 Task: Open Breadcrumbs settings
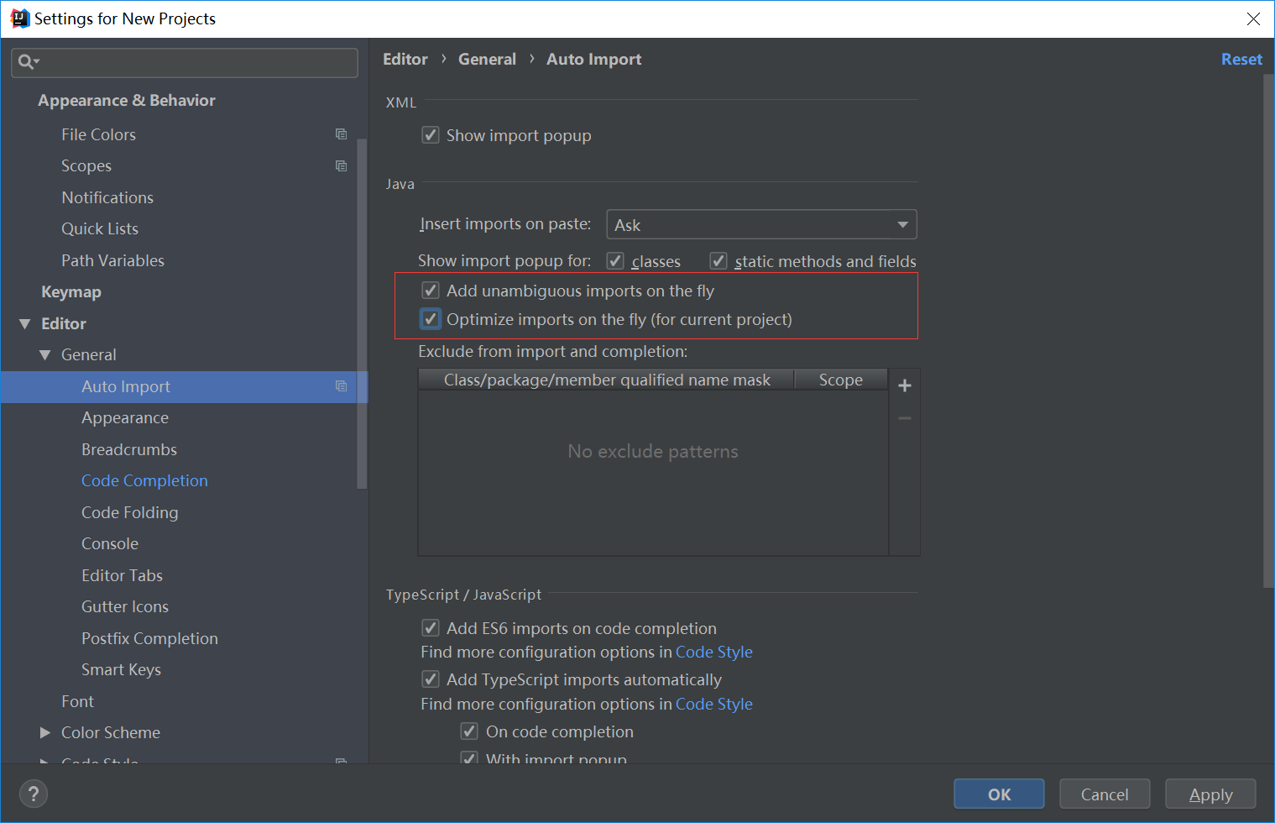pyautogui.click(x=129, y=449)
